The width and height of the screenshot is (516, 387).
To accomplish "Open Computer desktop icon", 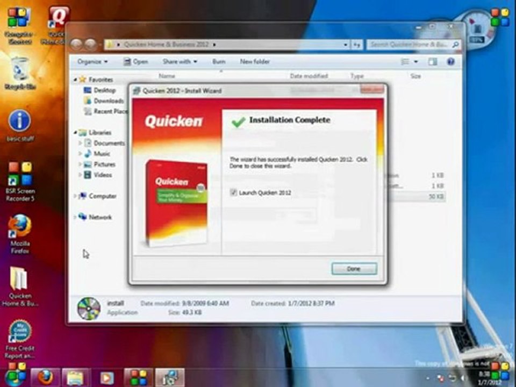I will coord(19,26).
